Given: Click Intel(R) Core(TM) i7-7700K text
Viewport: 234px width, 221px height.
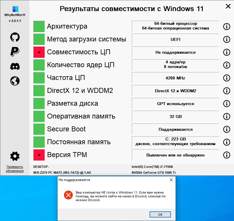Looking at the screenshot, I should 152,167.
